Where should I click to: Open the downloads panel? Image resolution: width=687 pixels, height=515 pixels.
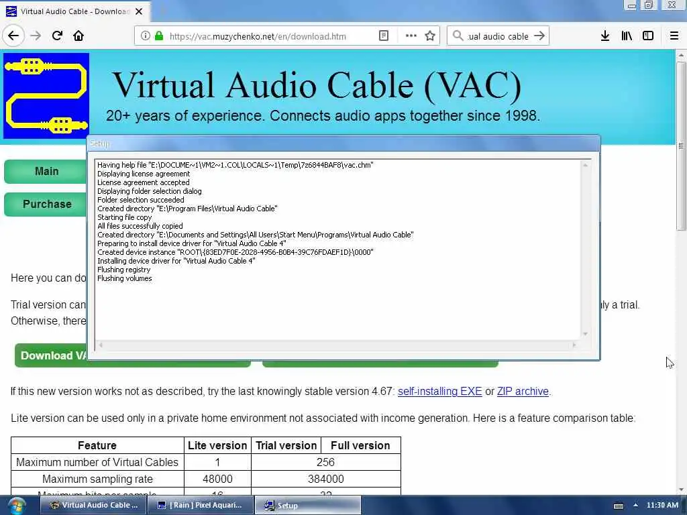(x=605, y=36)
